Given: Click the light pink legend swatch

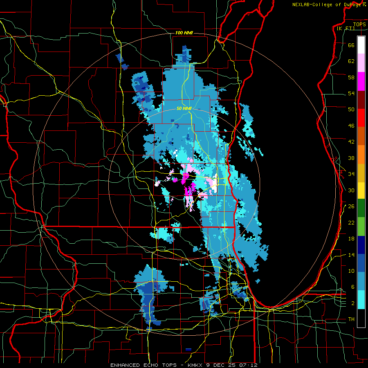Looking at the screenshot, I should coord(361,63).
